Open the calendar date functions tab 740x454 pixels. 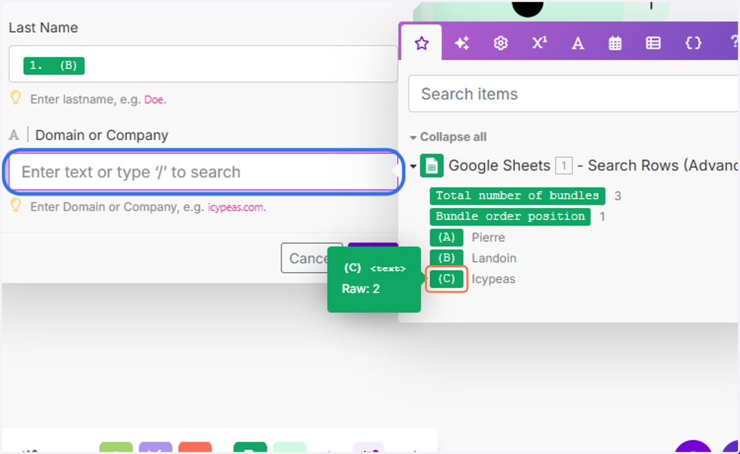pyautogui.click(x=615, y=43)
